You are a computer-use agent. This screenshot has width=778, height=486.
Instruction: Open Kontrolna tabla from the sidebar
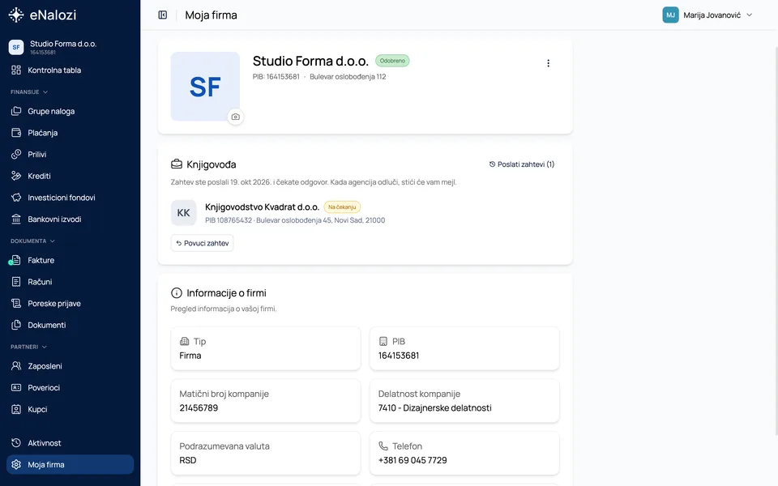[x=70, y=70]
